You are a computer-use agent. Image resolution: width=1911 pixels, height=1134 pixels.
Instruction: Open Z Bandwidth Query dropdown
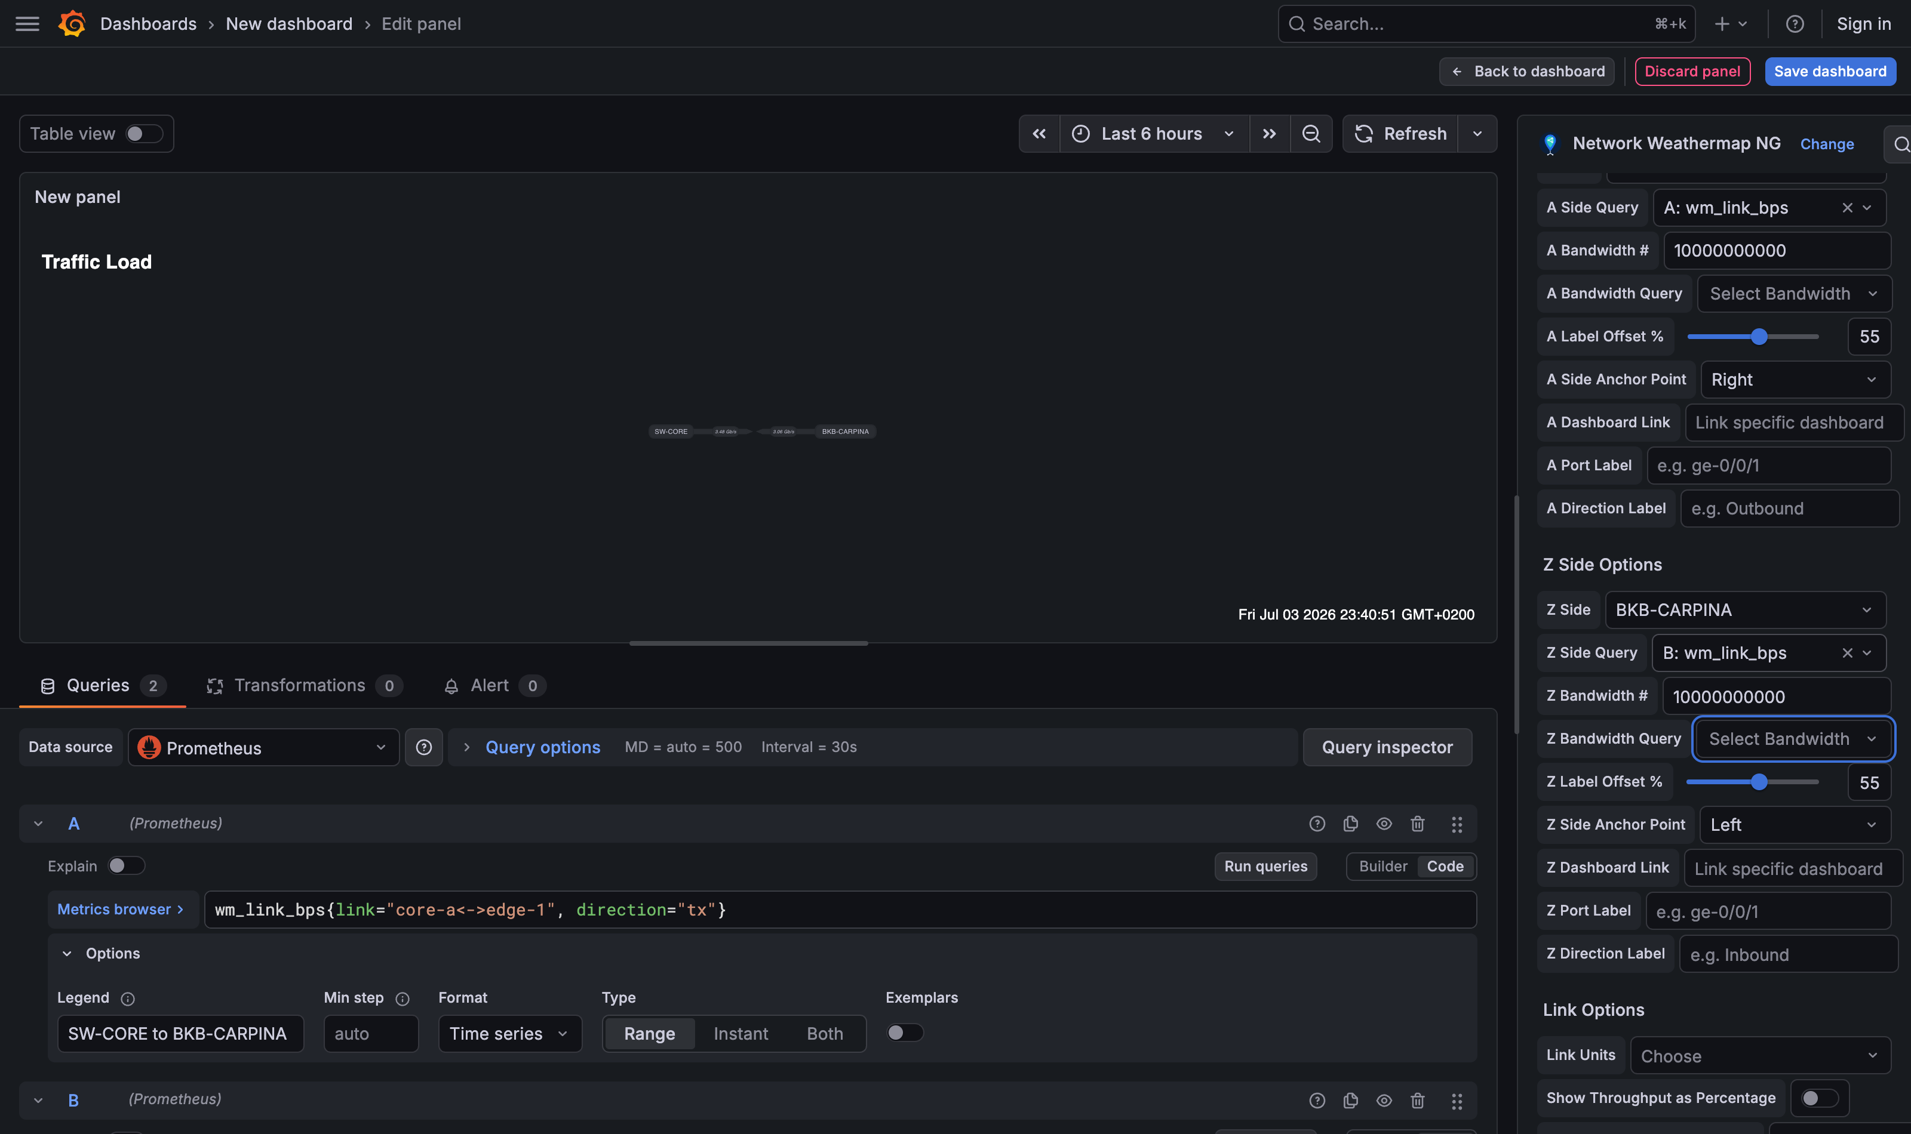(1793, 738)
